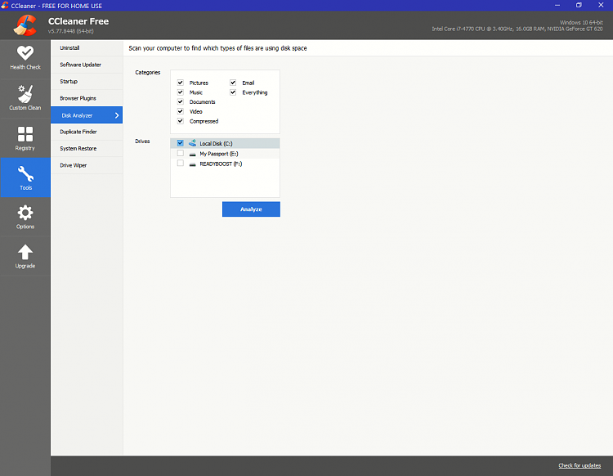Image resolution: width=613 pixels, height=476 pixels.
Task: Uncheck the Pictures category
Action: [x=181, y=83]
